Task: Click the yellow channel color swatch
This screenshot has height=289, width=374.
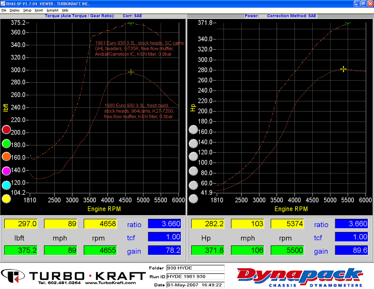Action: [6, 199]
